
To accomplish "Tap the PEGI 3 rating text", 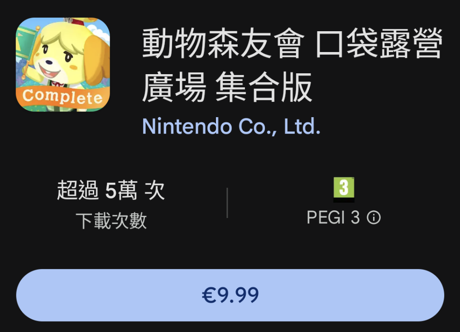I will (333, 218).
